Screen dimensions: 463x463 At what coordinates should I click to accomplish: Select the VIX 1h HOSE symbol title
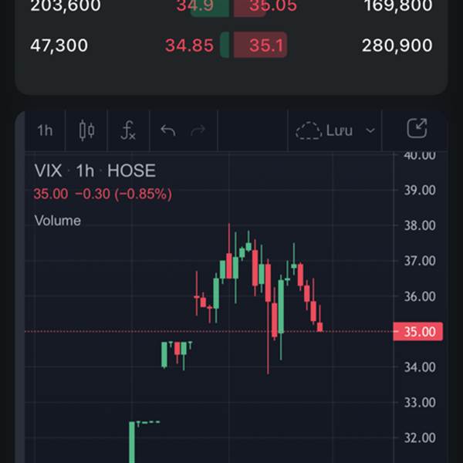95,171
